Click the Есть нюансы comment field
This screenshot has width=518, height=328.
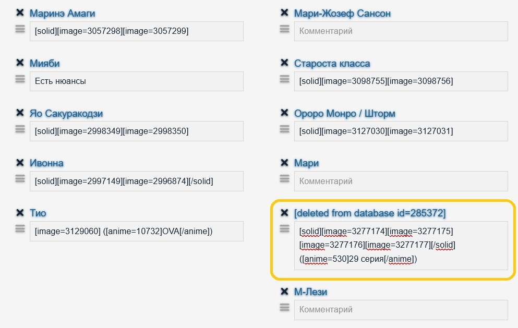pos(136,81)
